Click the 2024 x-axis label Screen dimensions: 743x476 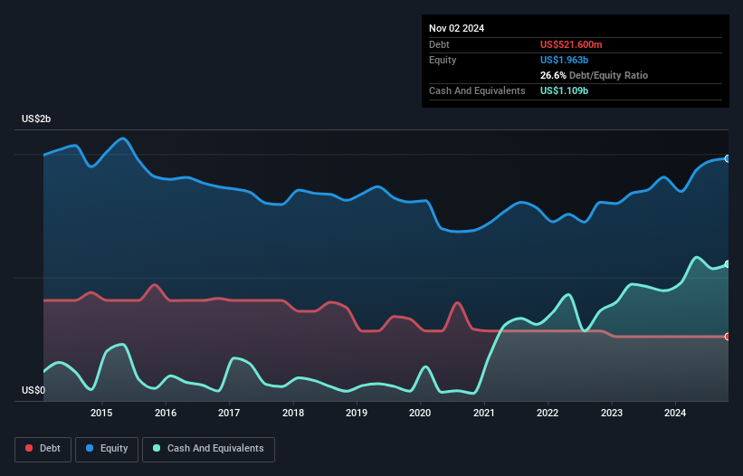coord(675,413)
